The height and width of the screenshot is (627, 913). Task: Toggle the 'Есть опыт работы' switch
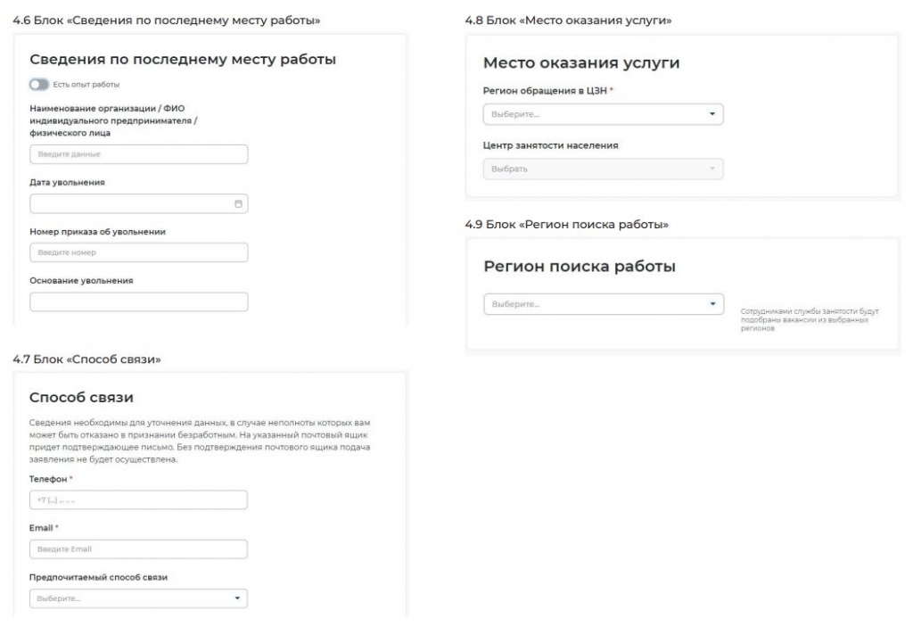click(x=39, y=85)
